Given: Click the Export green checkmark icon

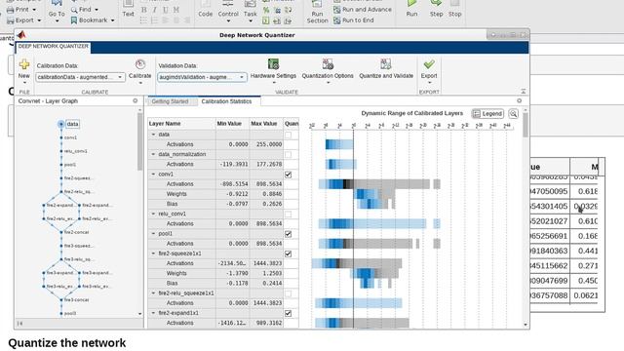Looking at the screenshot, I should [429, 64].
